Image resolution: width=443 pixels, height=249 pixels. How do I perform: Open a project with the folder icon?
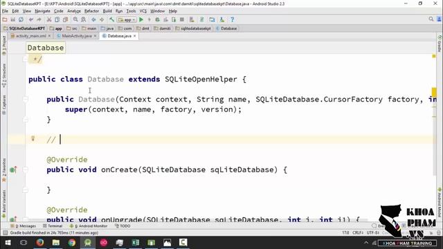tap(5, 19)
